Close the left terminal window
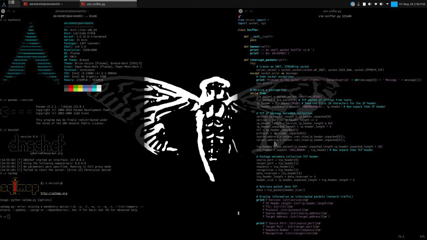The width and height of the screenshot is (427, 240). (3, 11)
